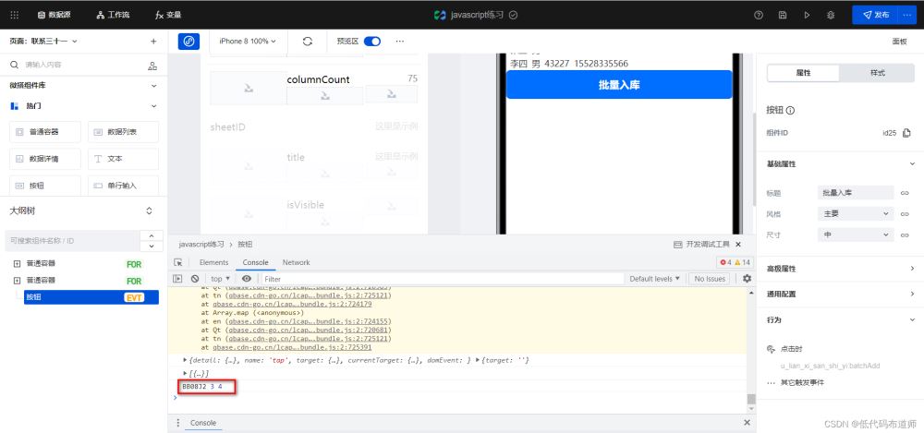This screenshot has height=433, width=924.
Task: Switch to the 样式 style tab
Action: coord(878,73)
